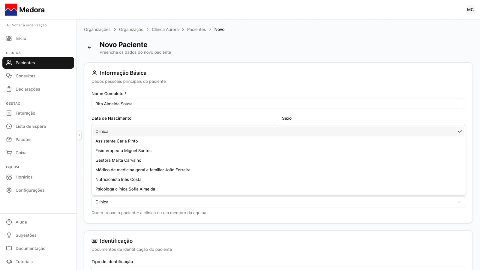480x270 pixels.
Task: Open Lista de Espera clock icon
Action: pyautogui.click(x=9, y=126)
